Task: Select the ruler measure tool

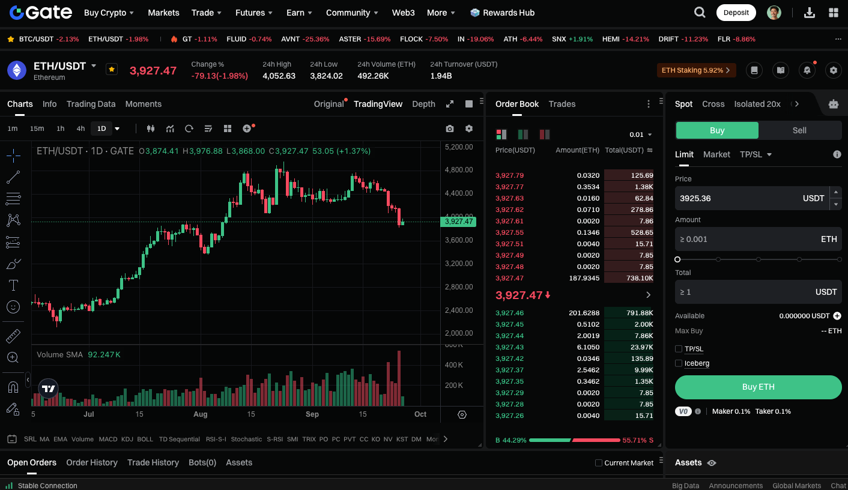Action: tap(13, 336)
